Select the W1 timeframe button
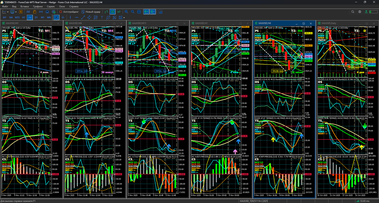The width and height of the screenshot is (379, 203). pyautogui.click(x=42, y=17)
